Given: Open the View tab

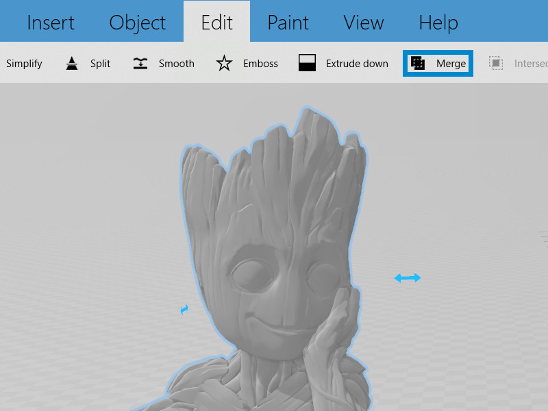Looking at the screenshot, I should [x=364, y=23].
